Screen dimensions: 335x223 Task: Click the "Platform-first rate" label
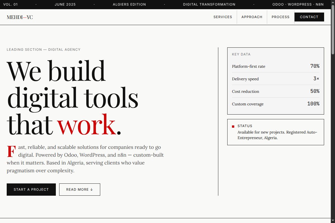pyautogui.click(x=248, y=66)
